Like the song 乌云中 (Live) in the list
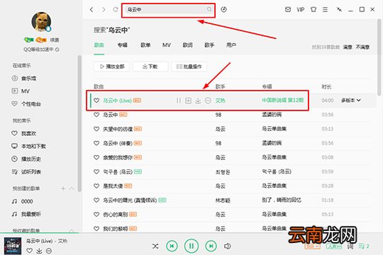 click(x=96, y=101)
